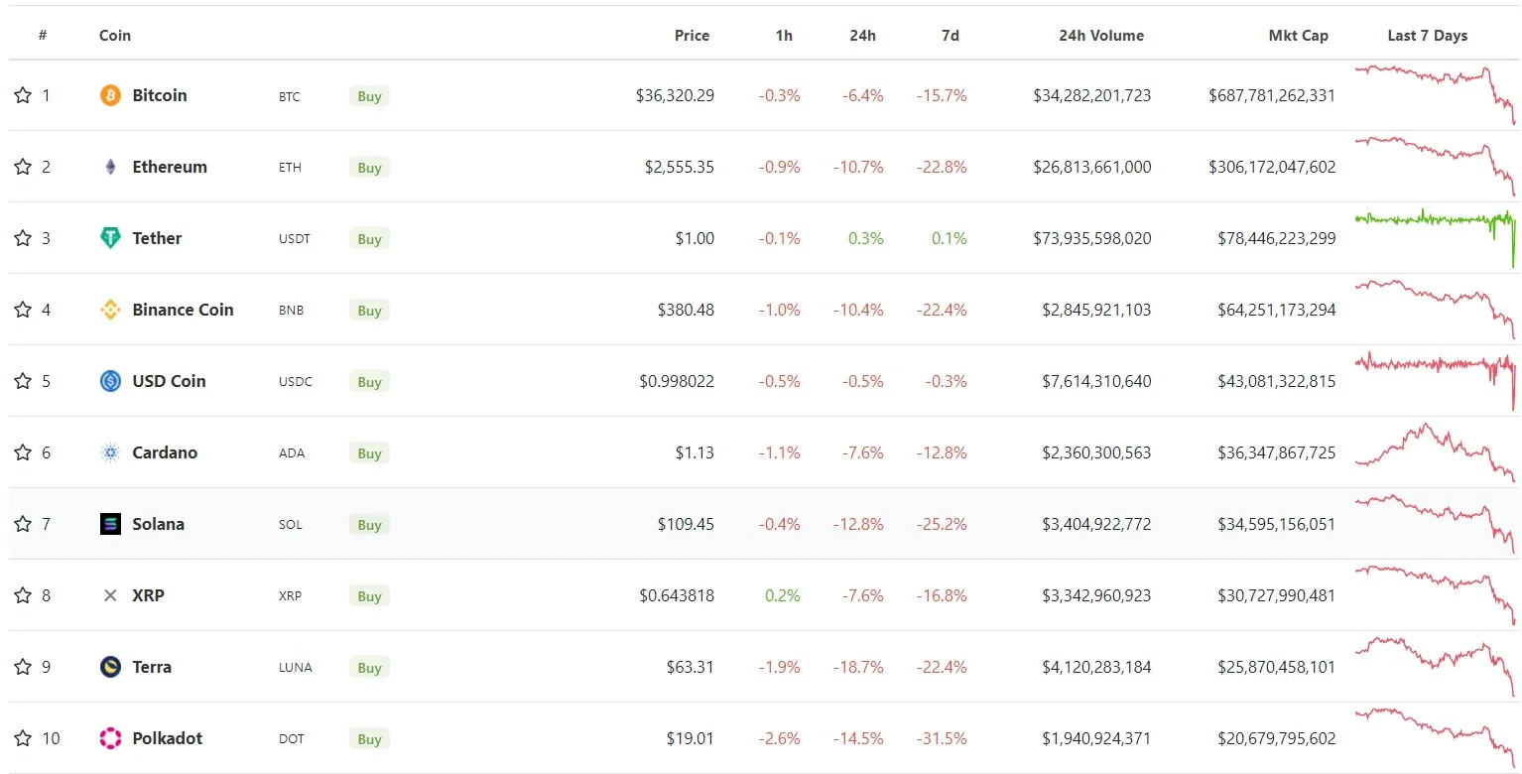Click Buy in the BNB row
This screenshot has height=774, width=1522.
coord(369,311)
